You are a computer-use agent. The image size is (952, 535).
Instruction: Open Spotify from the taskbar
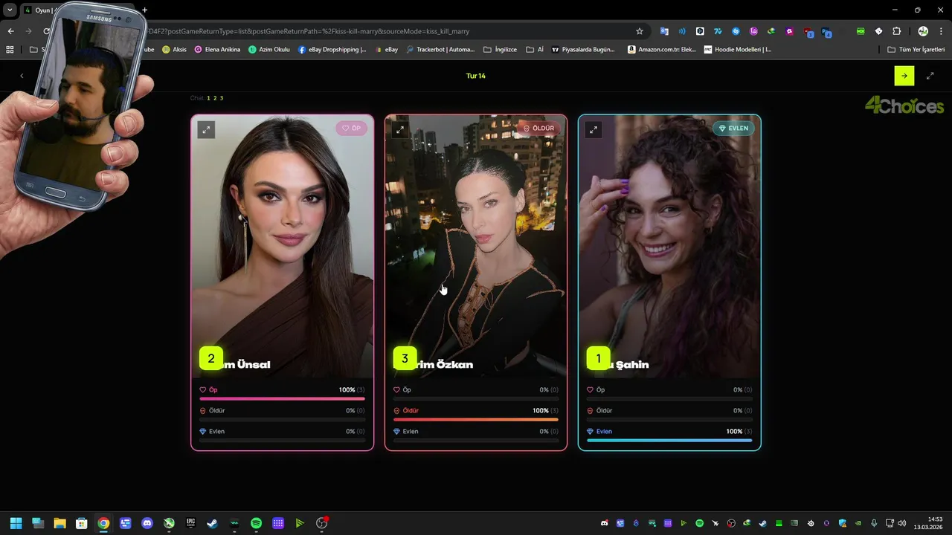(257, 523)
